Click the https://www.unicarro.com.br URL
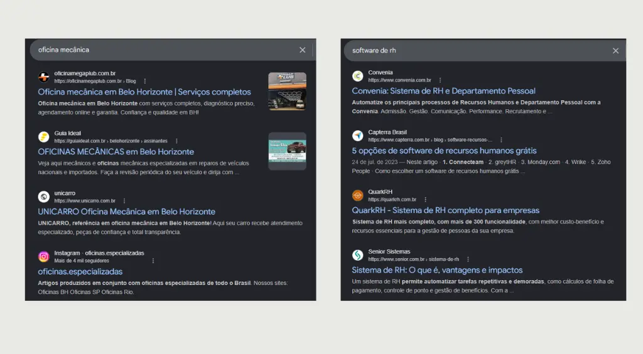 tap(85, 201)
